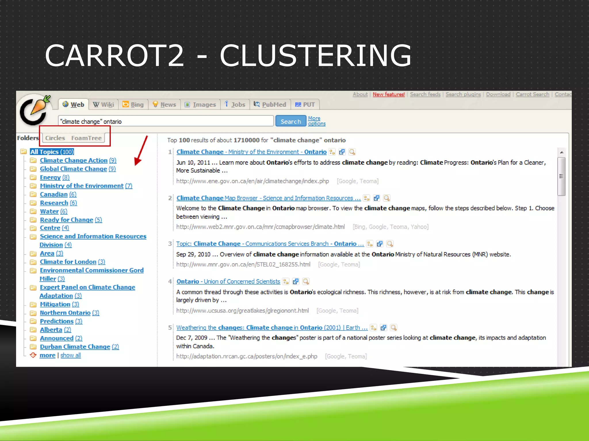The width and height of the screenshot is (589, 441).
Task: Select the Climate Change Action cluster
Action: 78,160
